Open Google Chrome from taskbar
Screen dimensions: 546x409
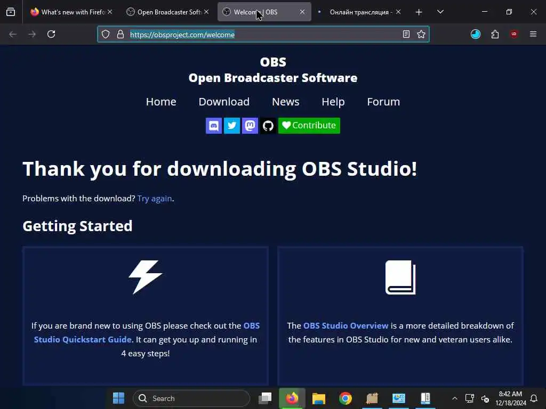[x=346, y=398]
